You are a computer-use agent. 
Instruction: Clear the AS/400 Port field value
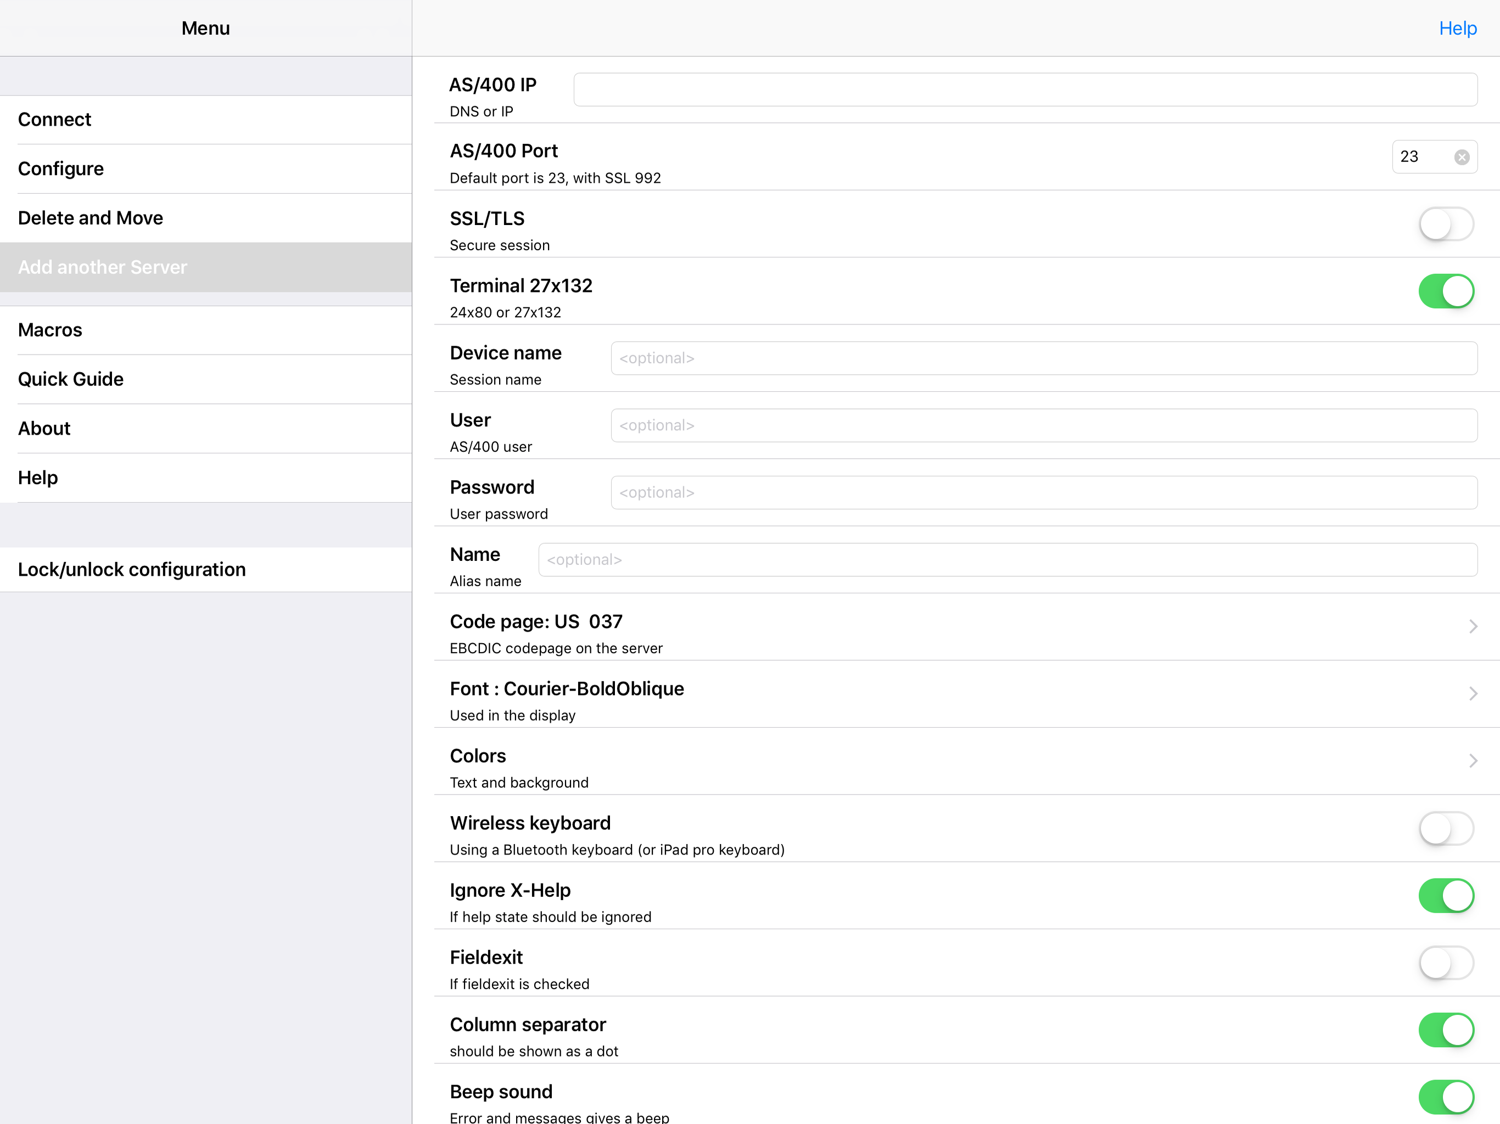tap(1462, 158)
